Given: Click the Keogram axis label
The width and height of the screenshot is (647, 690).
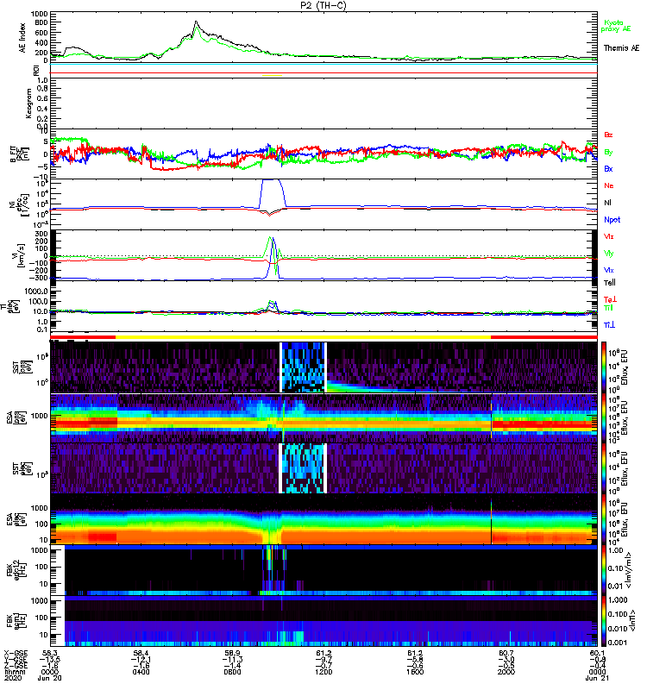Looking at the screenshot, I should 28,103.
